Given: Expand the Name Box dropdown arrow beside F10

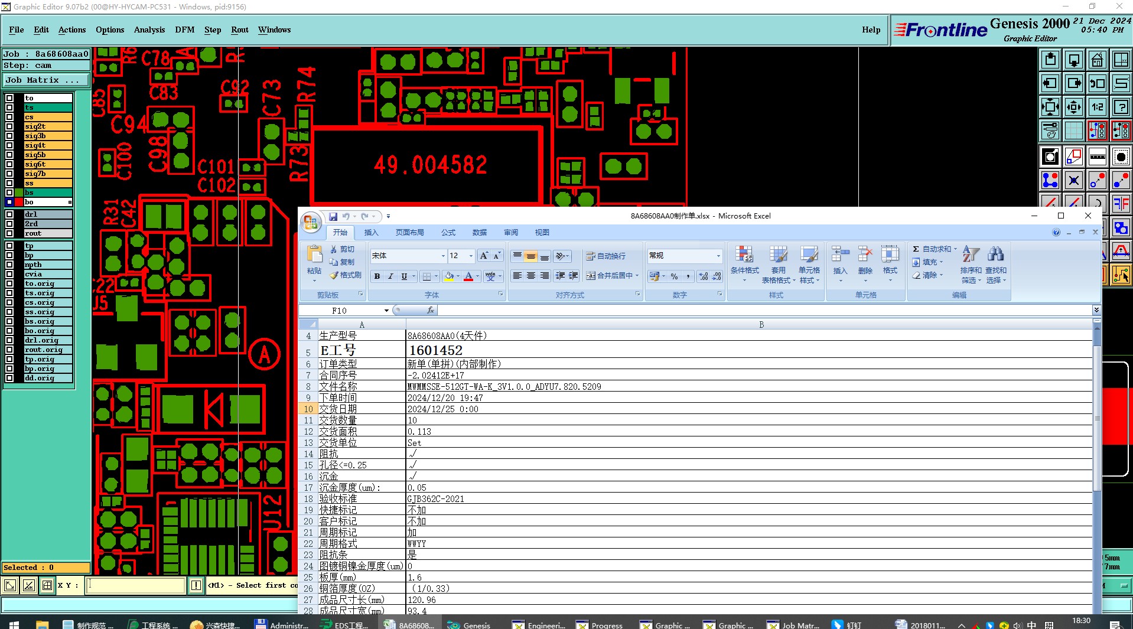Looking at the screenshot, I should click(386, 311).
